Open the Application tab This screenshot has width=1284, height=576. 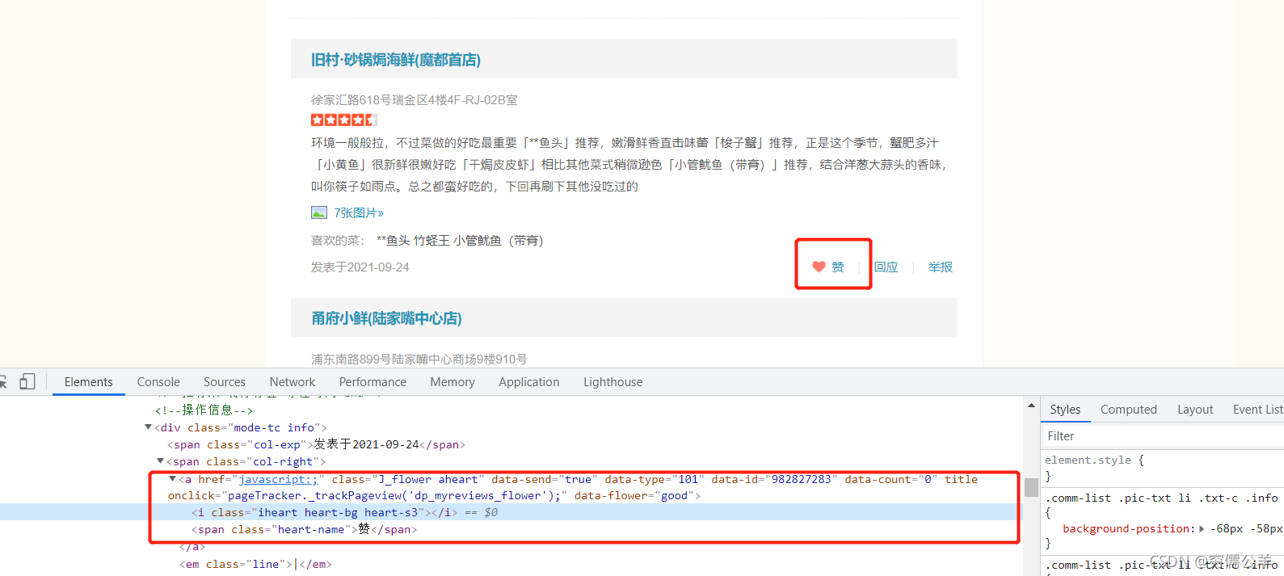click(529, 382)
